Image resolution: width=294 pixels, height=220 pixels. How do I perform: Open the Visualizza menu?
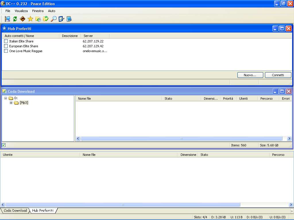coord(21,11)
